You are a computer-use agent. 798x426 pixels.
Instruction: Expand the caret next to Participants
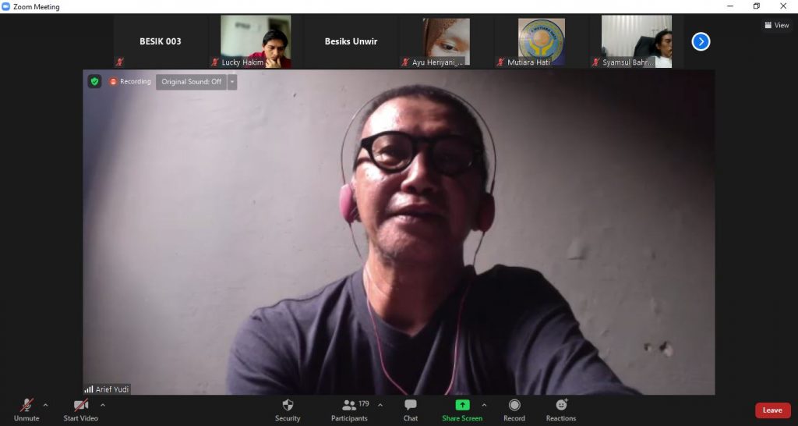380,405
